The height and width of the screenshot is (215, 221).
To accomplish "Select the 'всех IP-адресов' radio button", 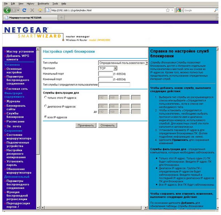I will click(x=45, y=117).
